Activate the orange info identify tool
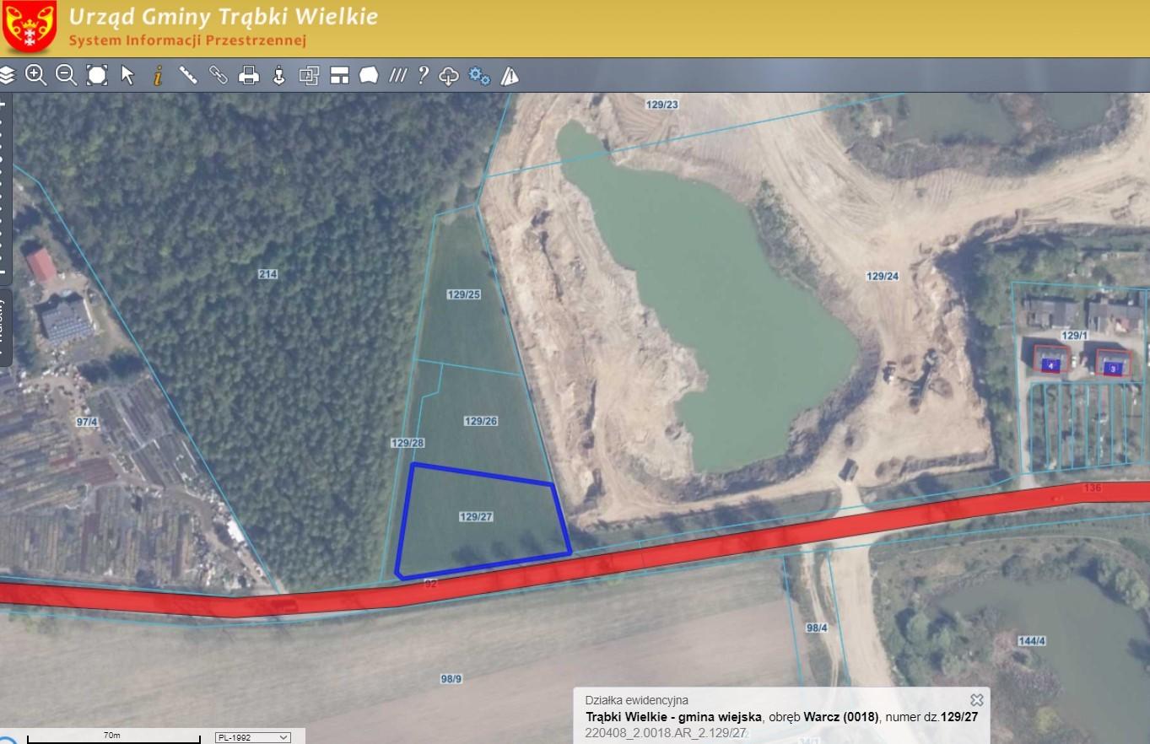 (157, 75)
